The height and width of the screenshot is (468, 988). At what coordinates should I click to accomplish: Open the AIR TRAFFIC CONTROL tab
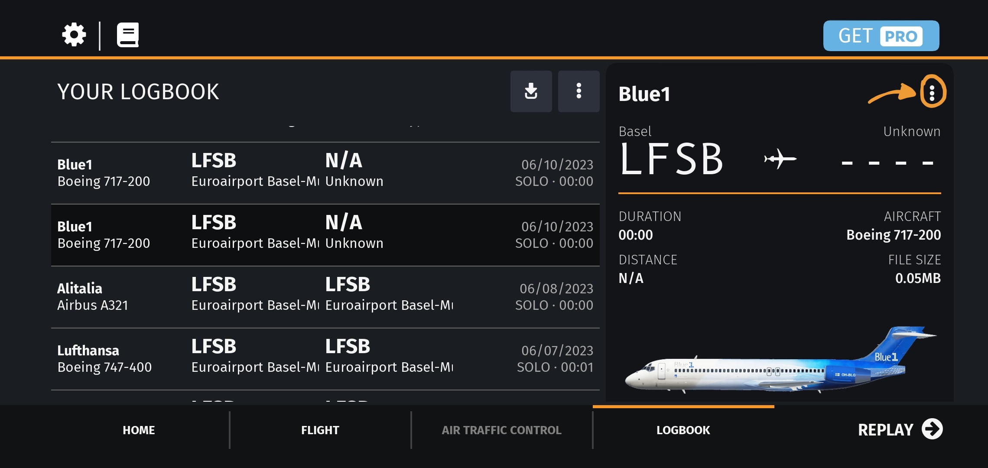pyautogui.click(x=501, y=430)
